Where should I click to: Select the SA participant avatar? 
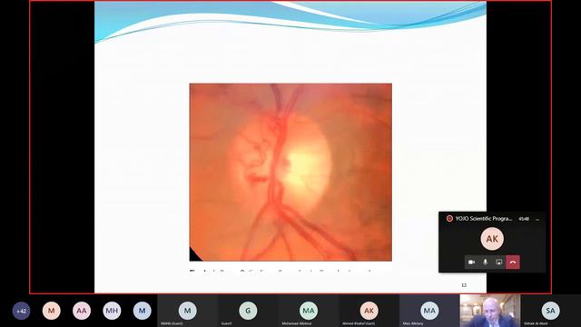[551, 311]
